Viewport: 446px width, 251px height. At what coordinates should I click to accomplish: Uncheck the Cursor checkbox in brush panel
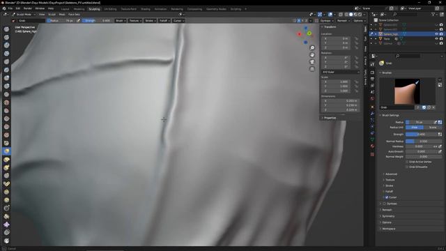[387, 197]
